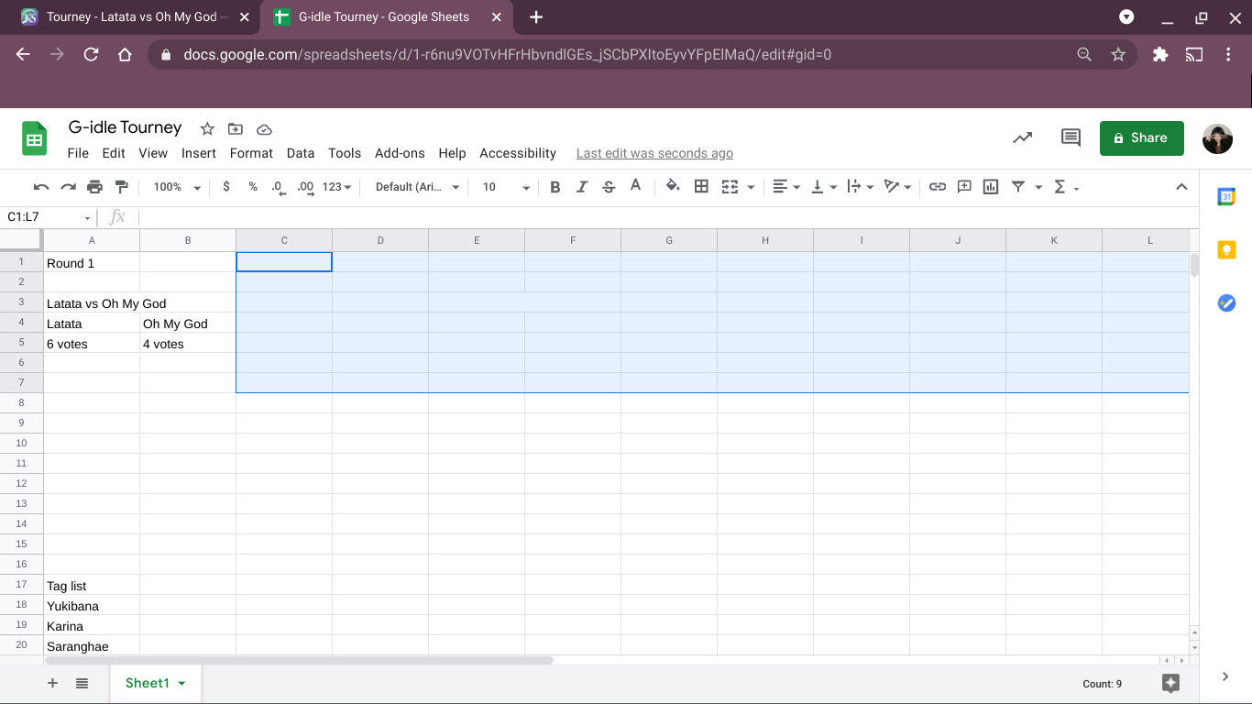
Task: Click the Insert link icon
Action: coord(937,187)
